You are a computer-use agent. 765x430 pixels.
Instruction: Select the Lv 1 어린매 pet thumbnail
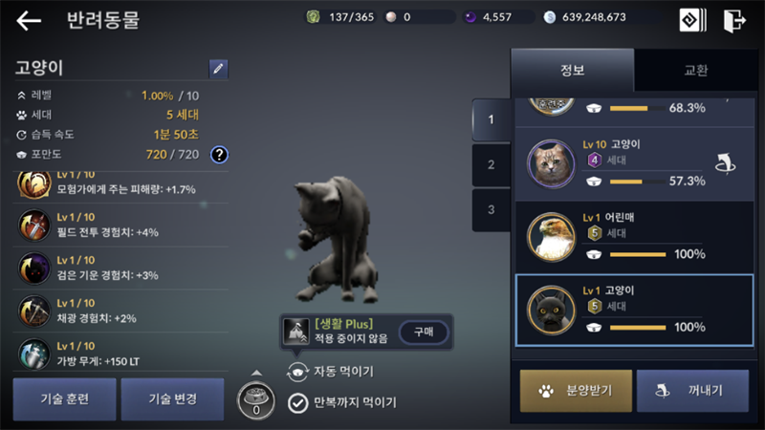click(x=552, y=237)
